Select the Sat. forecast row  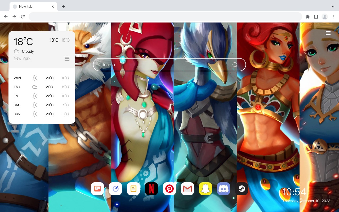pyautogui.click(x=42, y=105)
